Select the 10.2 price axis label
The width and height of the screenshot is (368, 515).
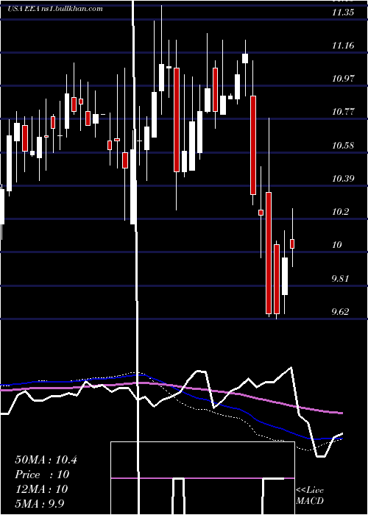pos(340,212)
